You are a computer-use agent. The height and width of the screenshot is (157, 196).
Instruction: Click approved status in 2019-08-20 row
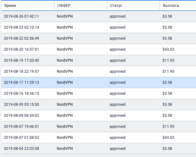(x=117, y=49)
